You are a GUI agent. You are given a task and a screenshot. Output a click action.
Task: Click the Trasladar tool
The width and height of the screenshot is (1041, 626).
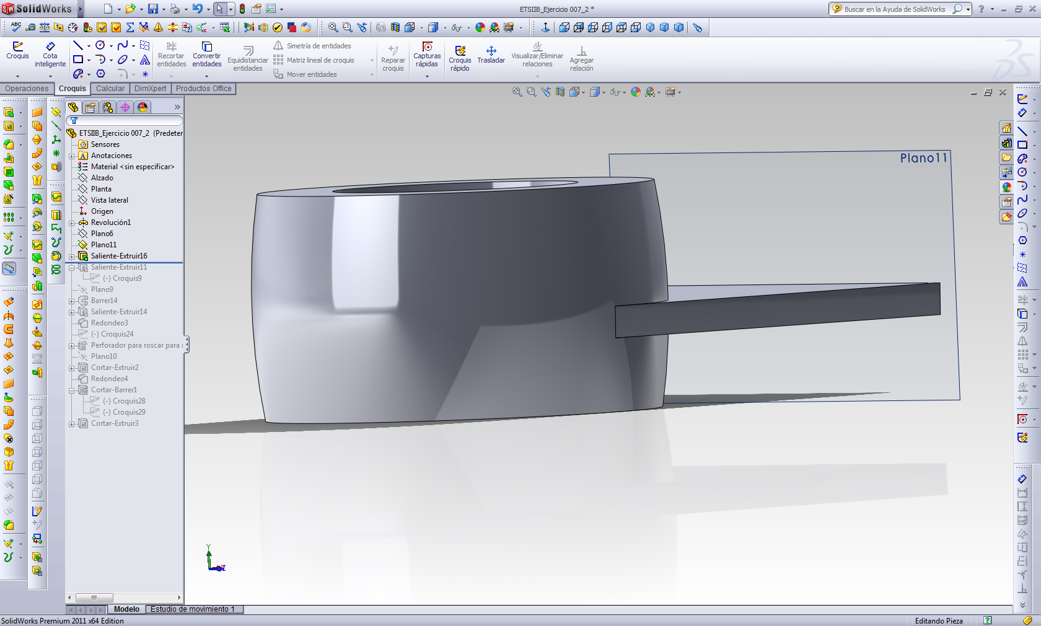(491, 55)
